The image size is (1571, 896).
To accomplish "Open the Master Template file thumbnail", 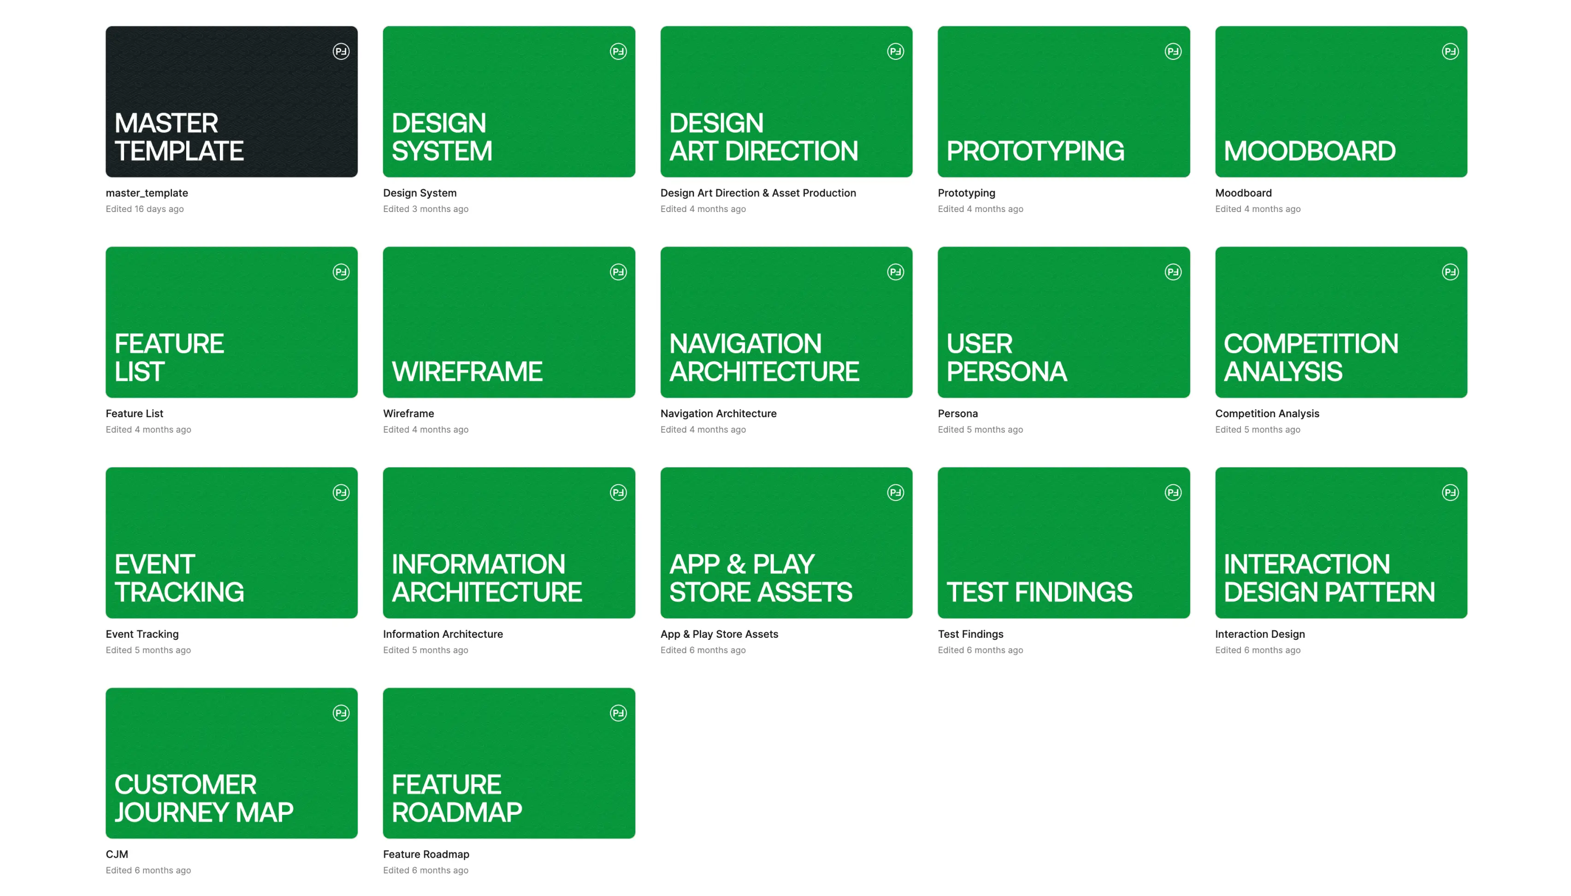I will pos(231,101).
